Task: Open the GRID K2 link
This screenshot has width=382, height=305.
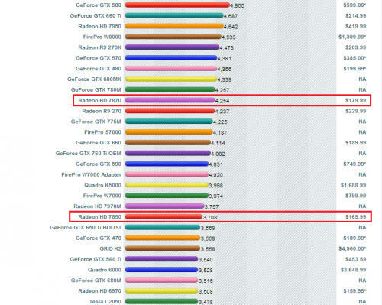Action: pyautogui.click(x=110, y=248)
